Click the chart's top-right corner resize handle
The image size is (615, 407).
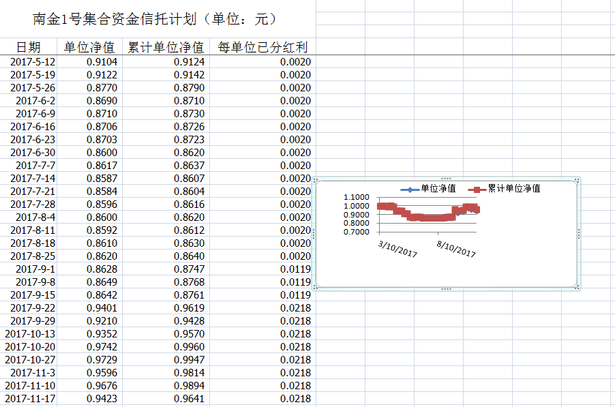coord(578,181)
